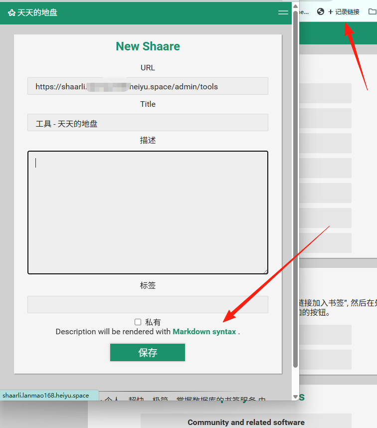377x428 pixels.
Task: Click the 'Community and related software' button
Action: pos(246,422)
